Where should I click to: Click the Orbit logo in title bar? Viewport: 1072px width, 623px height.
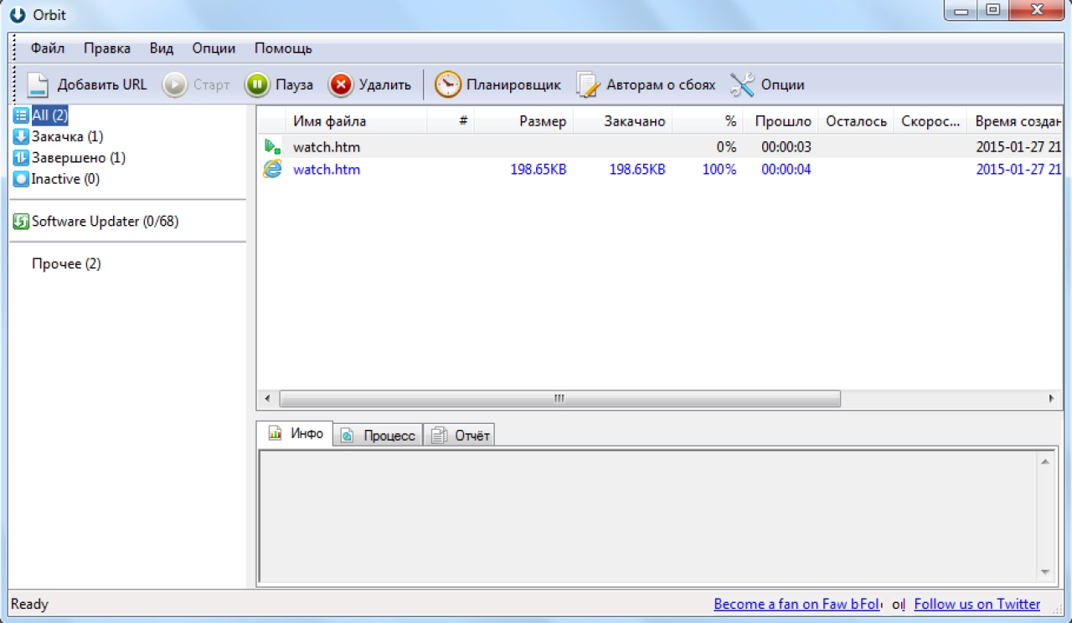tap(17, 14)
